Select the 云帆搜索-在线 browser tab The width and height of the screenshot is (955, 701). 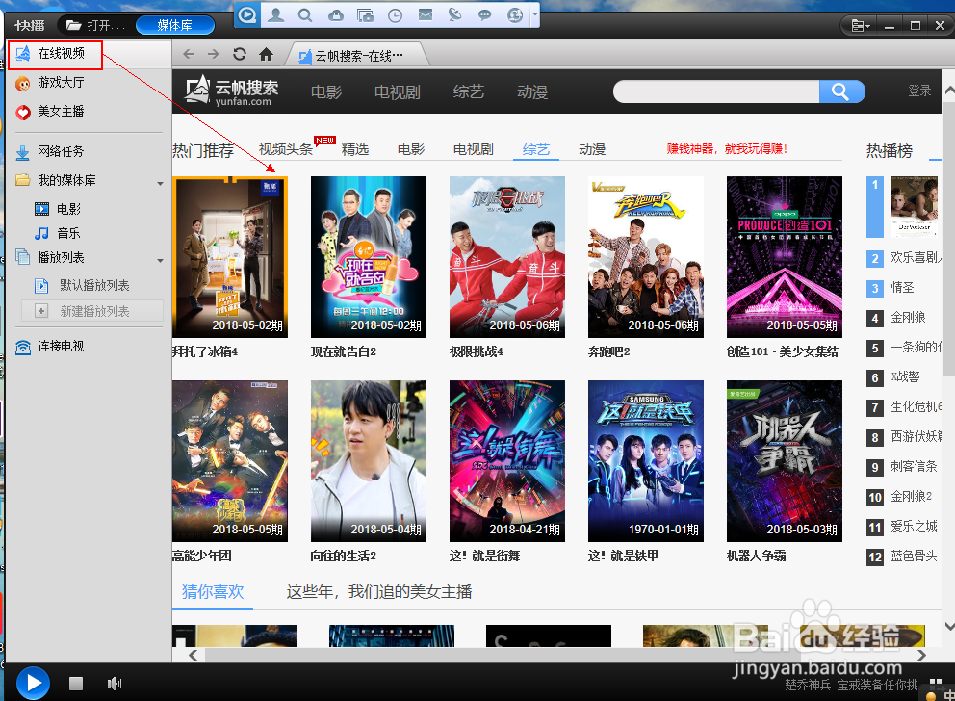coord(355,56)
